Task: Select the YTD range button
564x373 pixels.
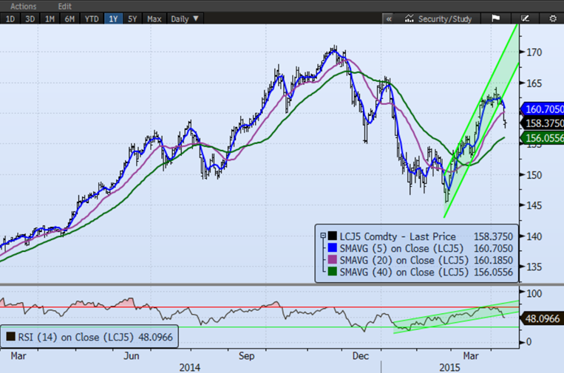Action: coord(92,18)
